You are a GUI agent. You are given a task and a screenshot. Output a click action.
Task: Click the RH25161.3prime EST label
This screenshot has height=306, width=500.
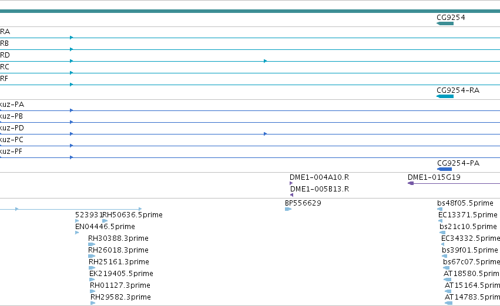(x=119, y=262)
